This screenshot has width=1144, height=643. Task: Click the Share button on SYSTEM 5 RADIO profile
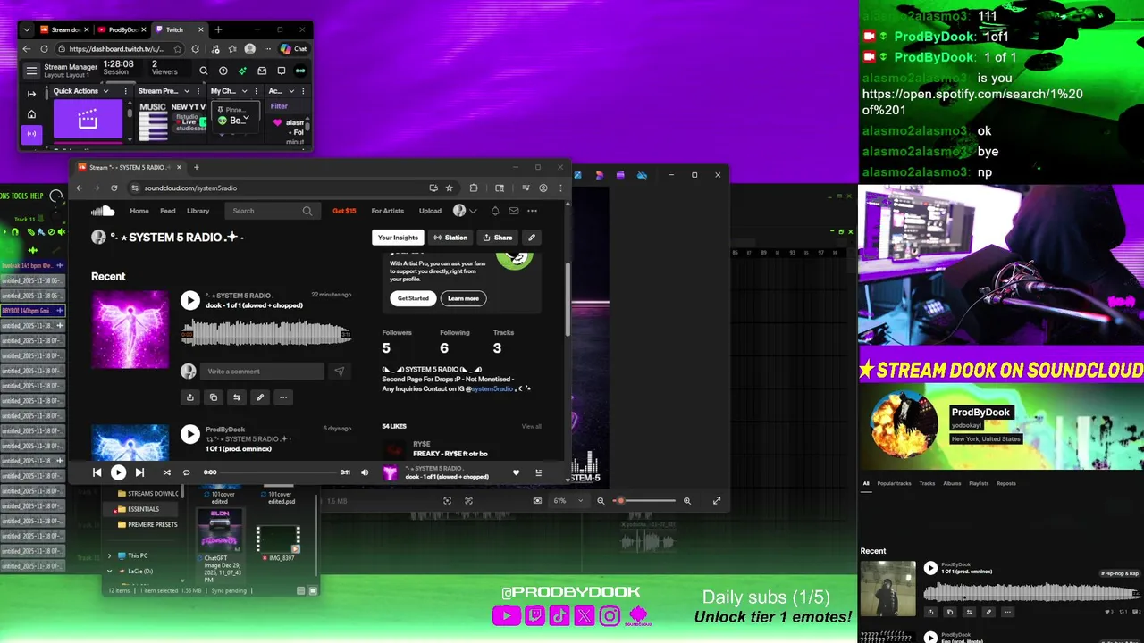498,238
